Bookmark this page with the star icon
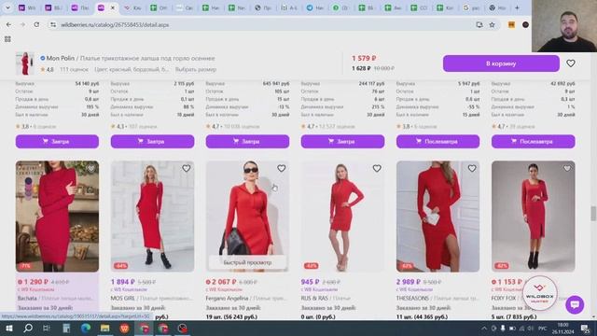Screen dimensions: 597x336 pos(492,25)
